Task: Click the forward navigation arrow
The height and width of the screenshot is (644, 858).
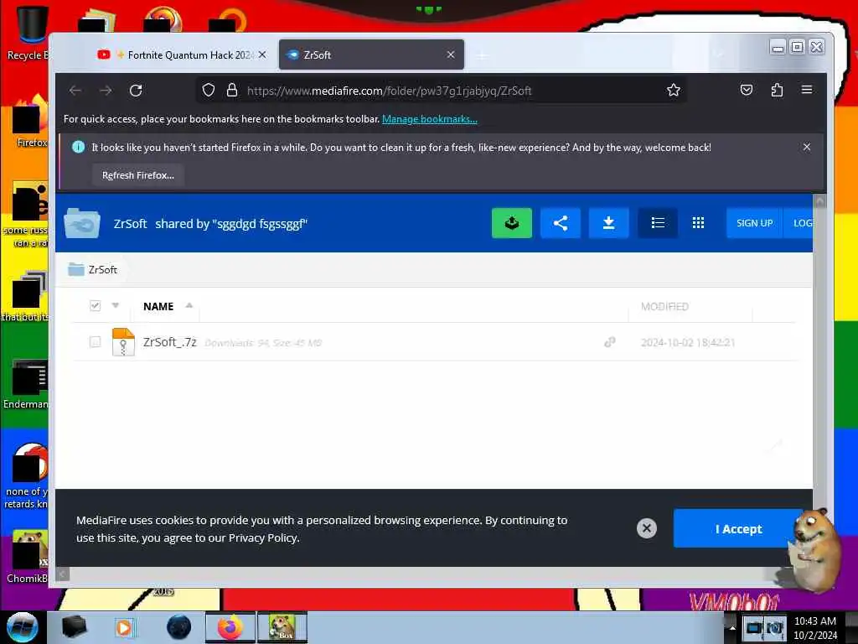Action: 106,91
